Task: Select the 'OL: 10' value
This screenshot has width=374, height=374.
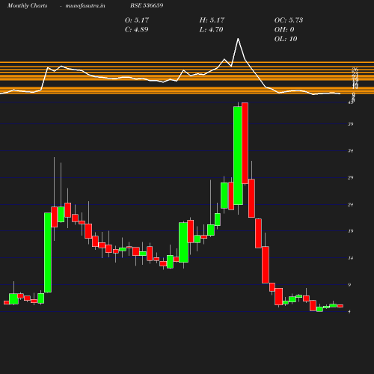Action: [x=286, y=39]
